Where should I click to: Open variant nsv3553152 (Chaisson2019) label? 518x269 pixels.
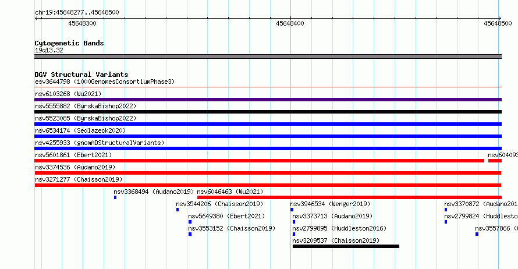point(232,228)
